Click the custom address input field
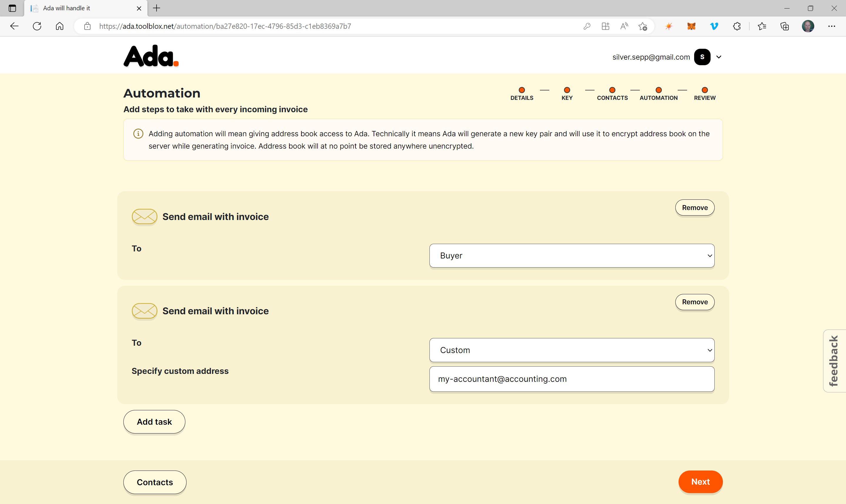 tap(572, 379)
